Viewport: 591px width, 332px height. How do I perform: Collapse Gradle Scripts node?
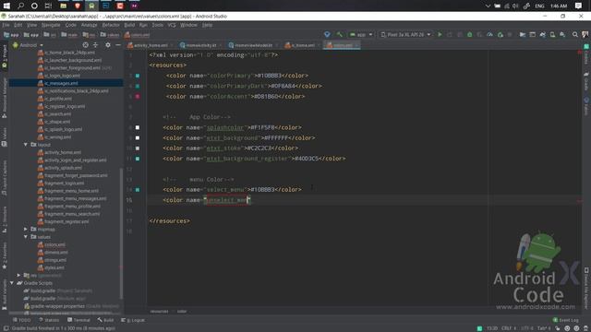click(12, 283)
